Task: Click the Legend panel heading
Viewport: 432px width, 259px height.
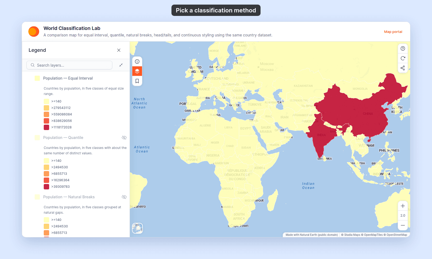Action: pos(37,50)
